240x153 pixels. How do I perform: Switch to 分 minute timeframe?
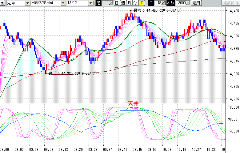pos(135,3)
